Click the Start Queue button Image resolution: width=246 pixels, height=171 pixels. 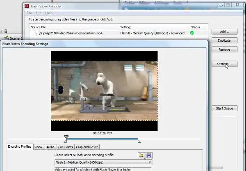tap(224, 108)
